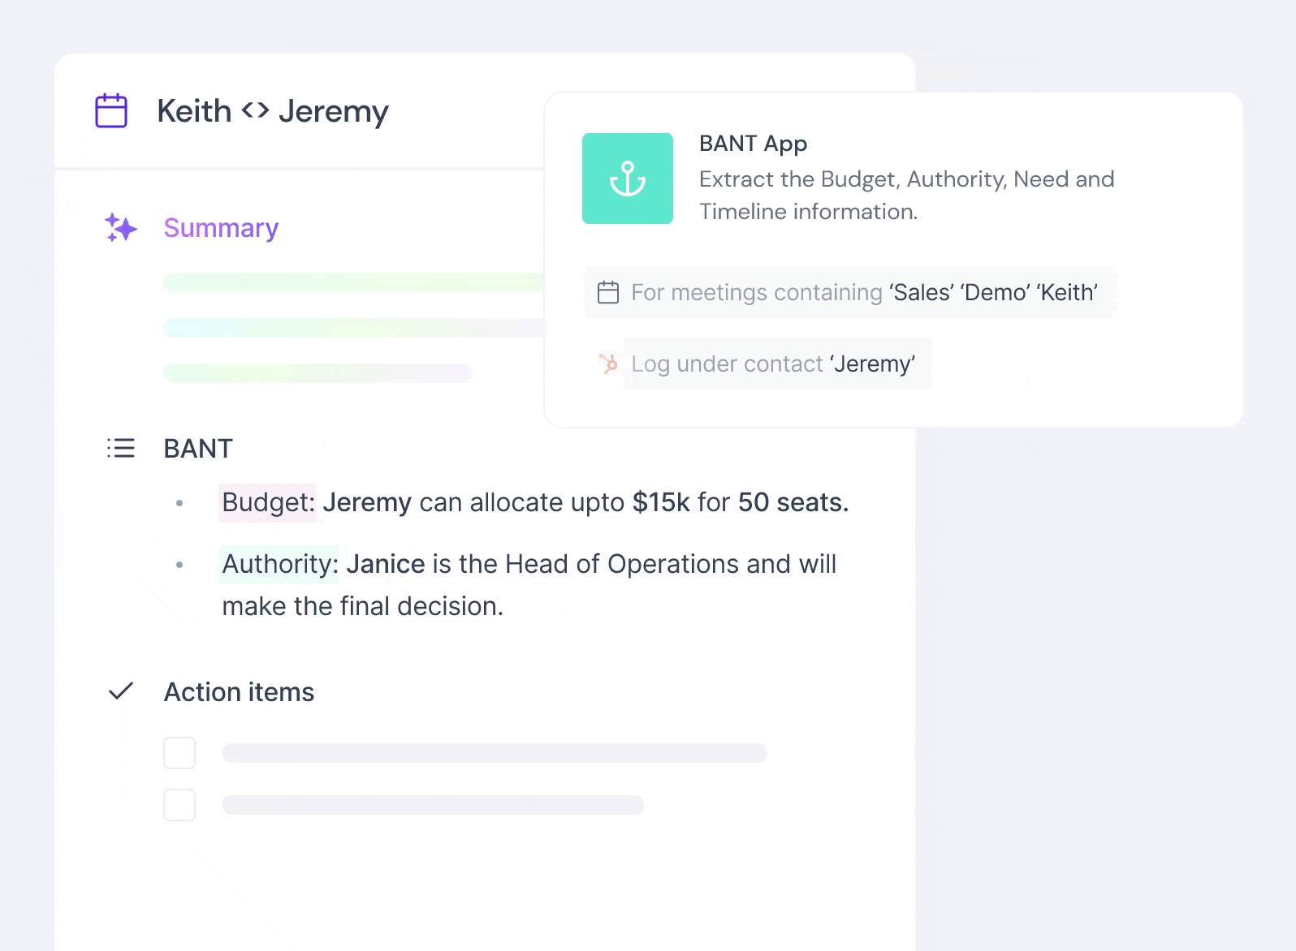Click the small calendar icon in meetings filter
The height and width of the screenshot is (951, 1296).
(608, 292)
